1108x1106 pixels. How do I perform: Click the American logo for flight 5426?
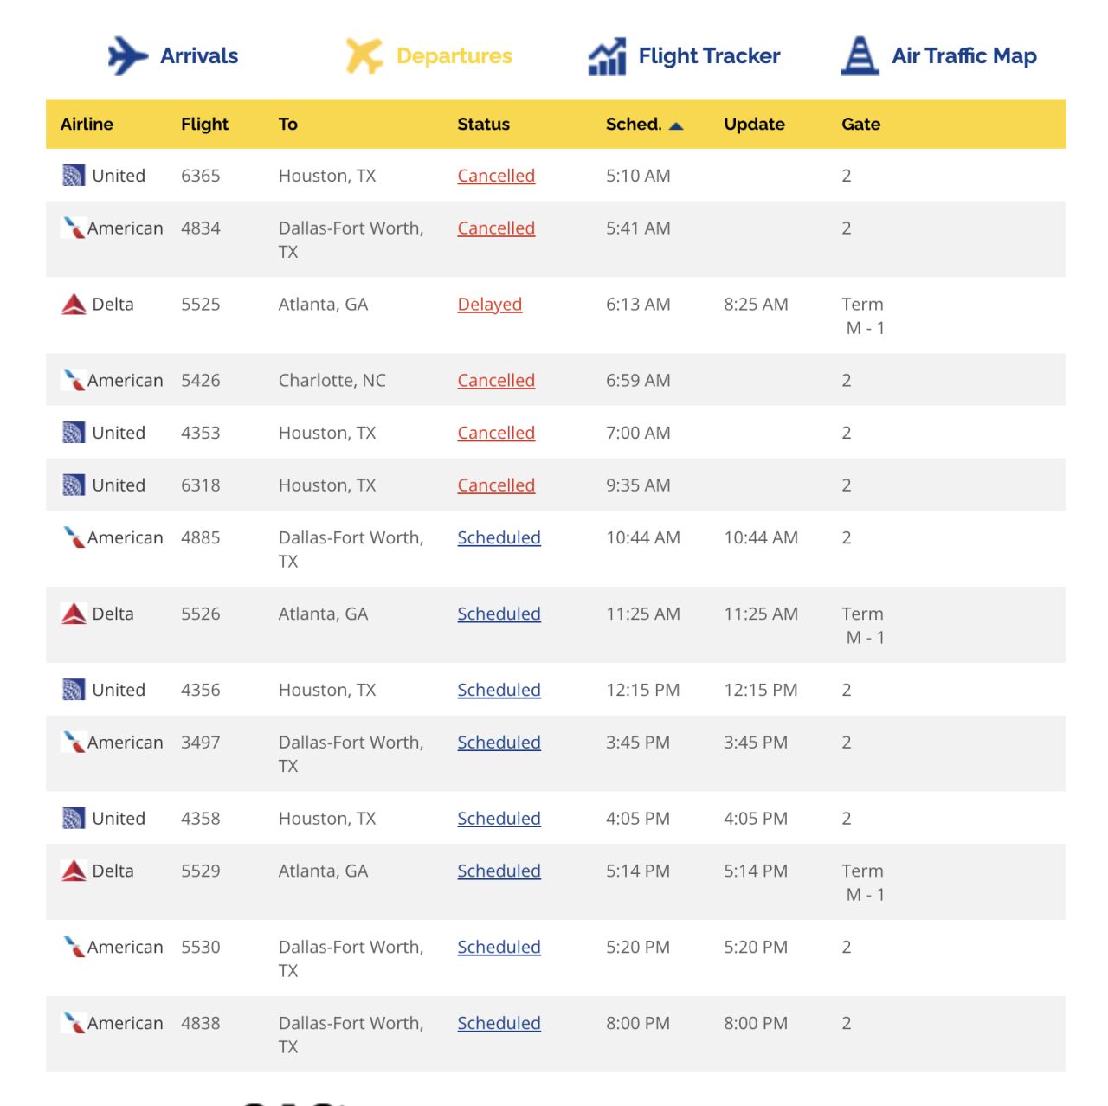[x=75, y=380]
